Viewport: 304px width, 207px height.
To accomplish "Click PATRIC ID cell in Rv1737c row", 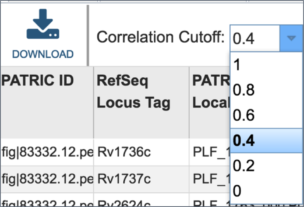I will (x=47, y=179).
